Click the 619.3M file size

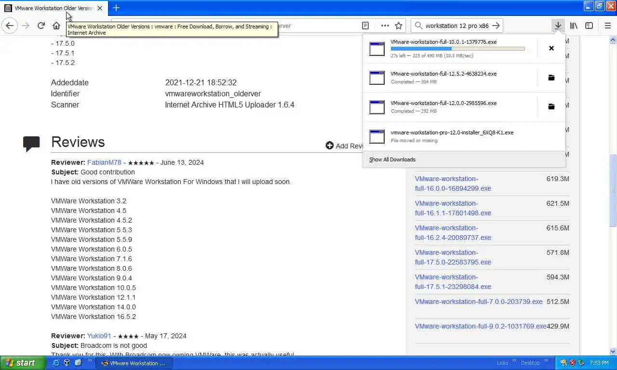[558, 179]
